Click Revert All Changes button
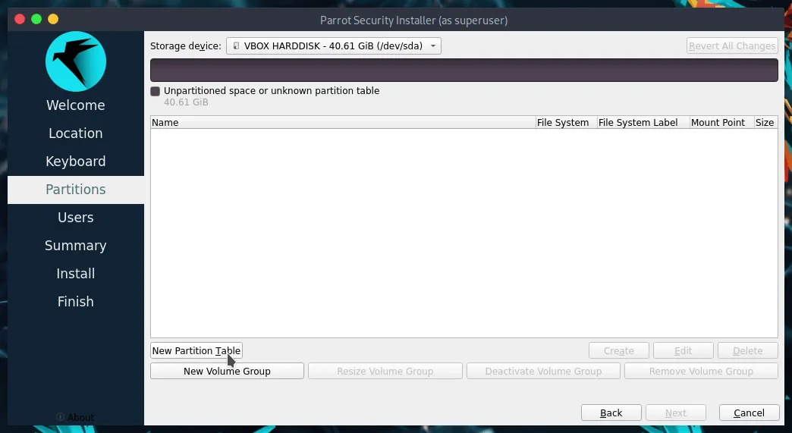 tap(732, 46)
